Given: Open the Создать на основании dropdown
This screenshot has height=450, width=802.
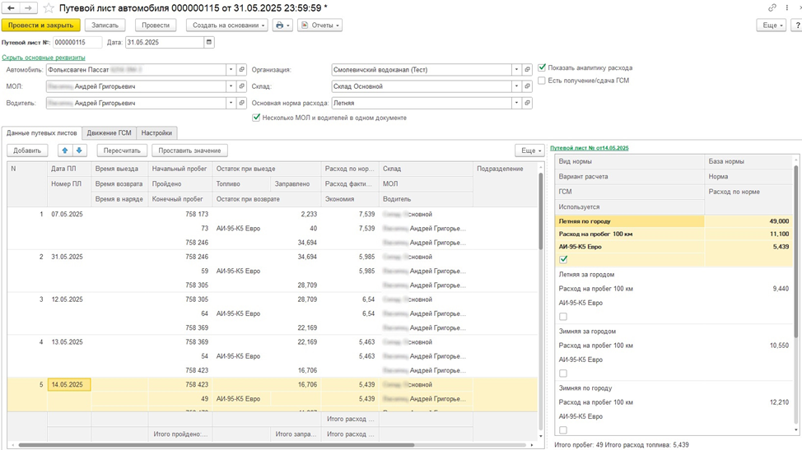Looking at the screenshot, I should [227, 26].
